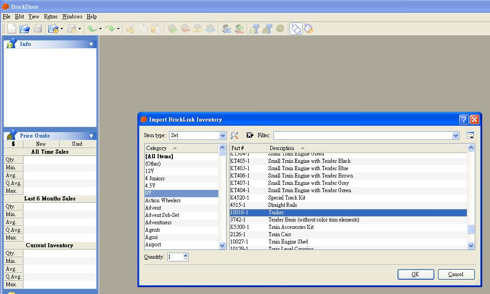Toggle the highlighted view button with orange arrow
Viewport: 490px width, 294px height.
pos(309,29)
